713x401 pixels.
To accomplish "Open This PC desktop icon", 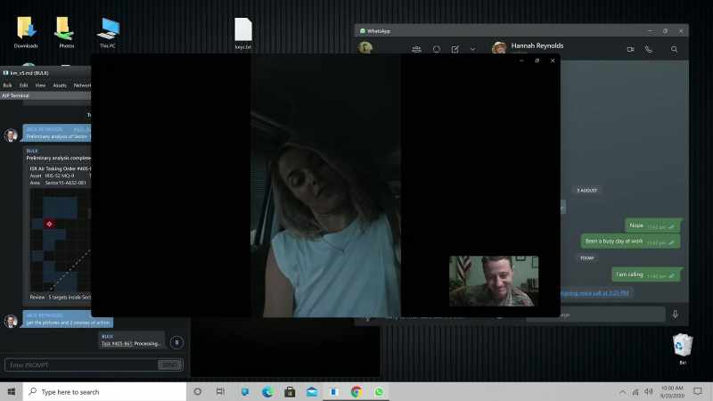I will [x=108, y=32].
